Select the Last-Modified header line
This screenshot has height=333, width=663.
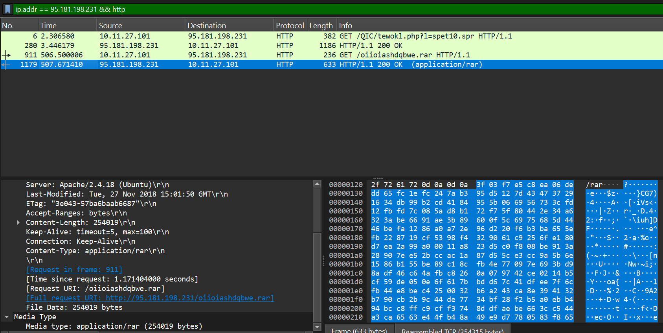(127, 194)
